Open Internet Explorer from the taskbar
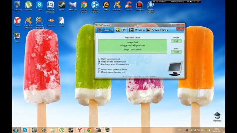Screen dimensions: 237x133 pos(44,130)
